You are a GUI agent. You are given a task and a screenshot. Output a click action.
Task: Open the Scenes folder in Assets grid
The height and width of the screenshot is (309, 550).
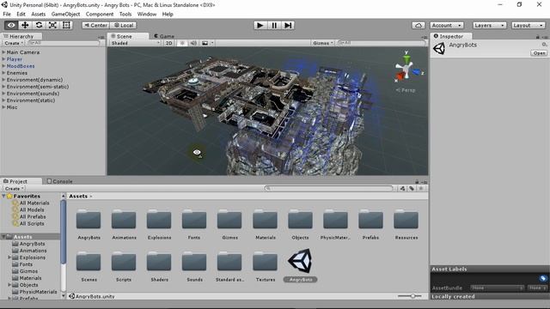pyautogui.click(x=89, y=266)
